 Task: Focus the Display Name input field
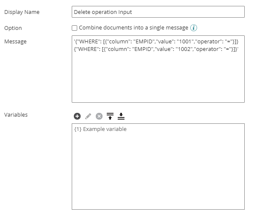coord(158,12)
